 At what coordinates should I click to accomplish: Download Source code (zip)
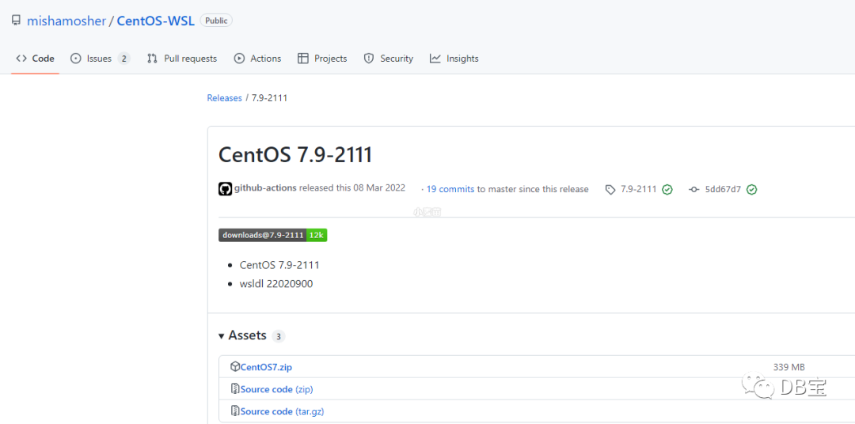click(276, 389)
